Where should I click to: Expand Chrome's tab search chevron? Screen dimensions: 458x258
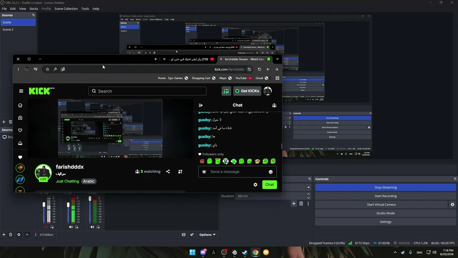[x=277, y=59]
